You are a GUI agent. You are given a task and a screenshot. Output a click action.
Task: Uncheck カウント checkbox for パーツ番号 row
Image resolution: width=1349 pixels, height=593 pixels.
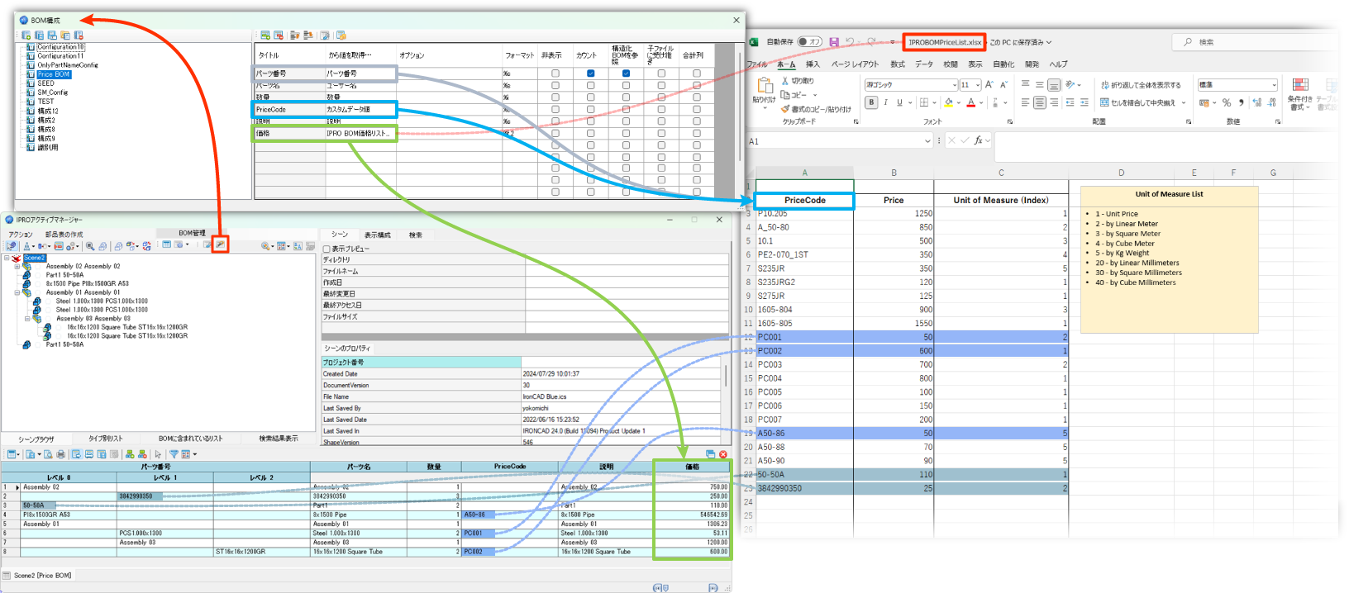pos(590,74)
